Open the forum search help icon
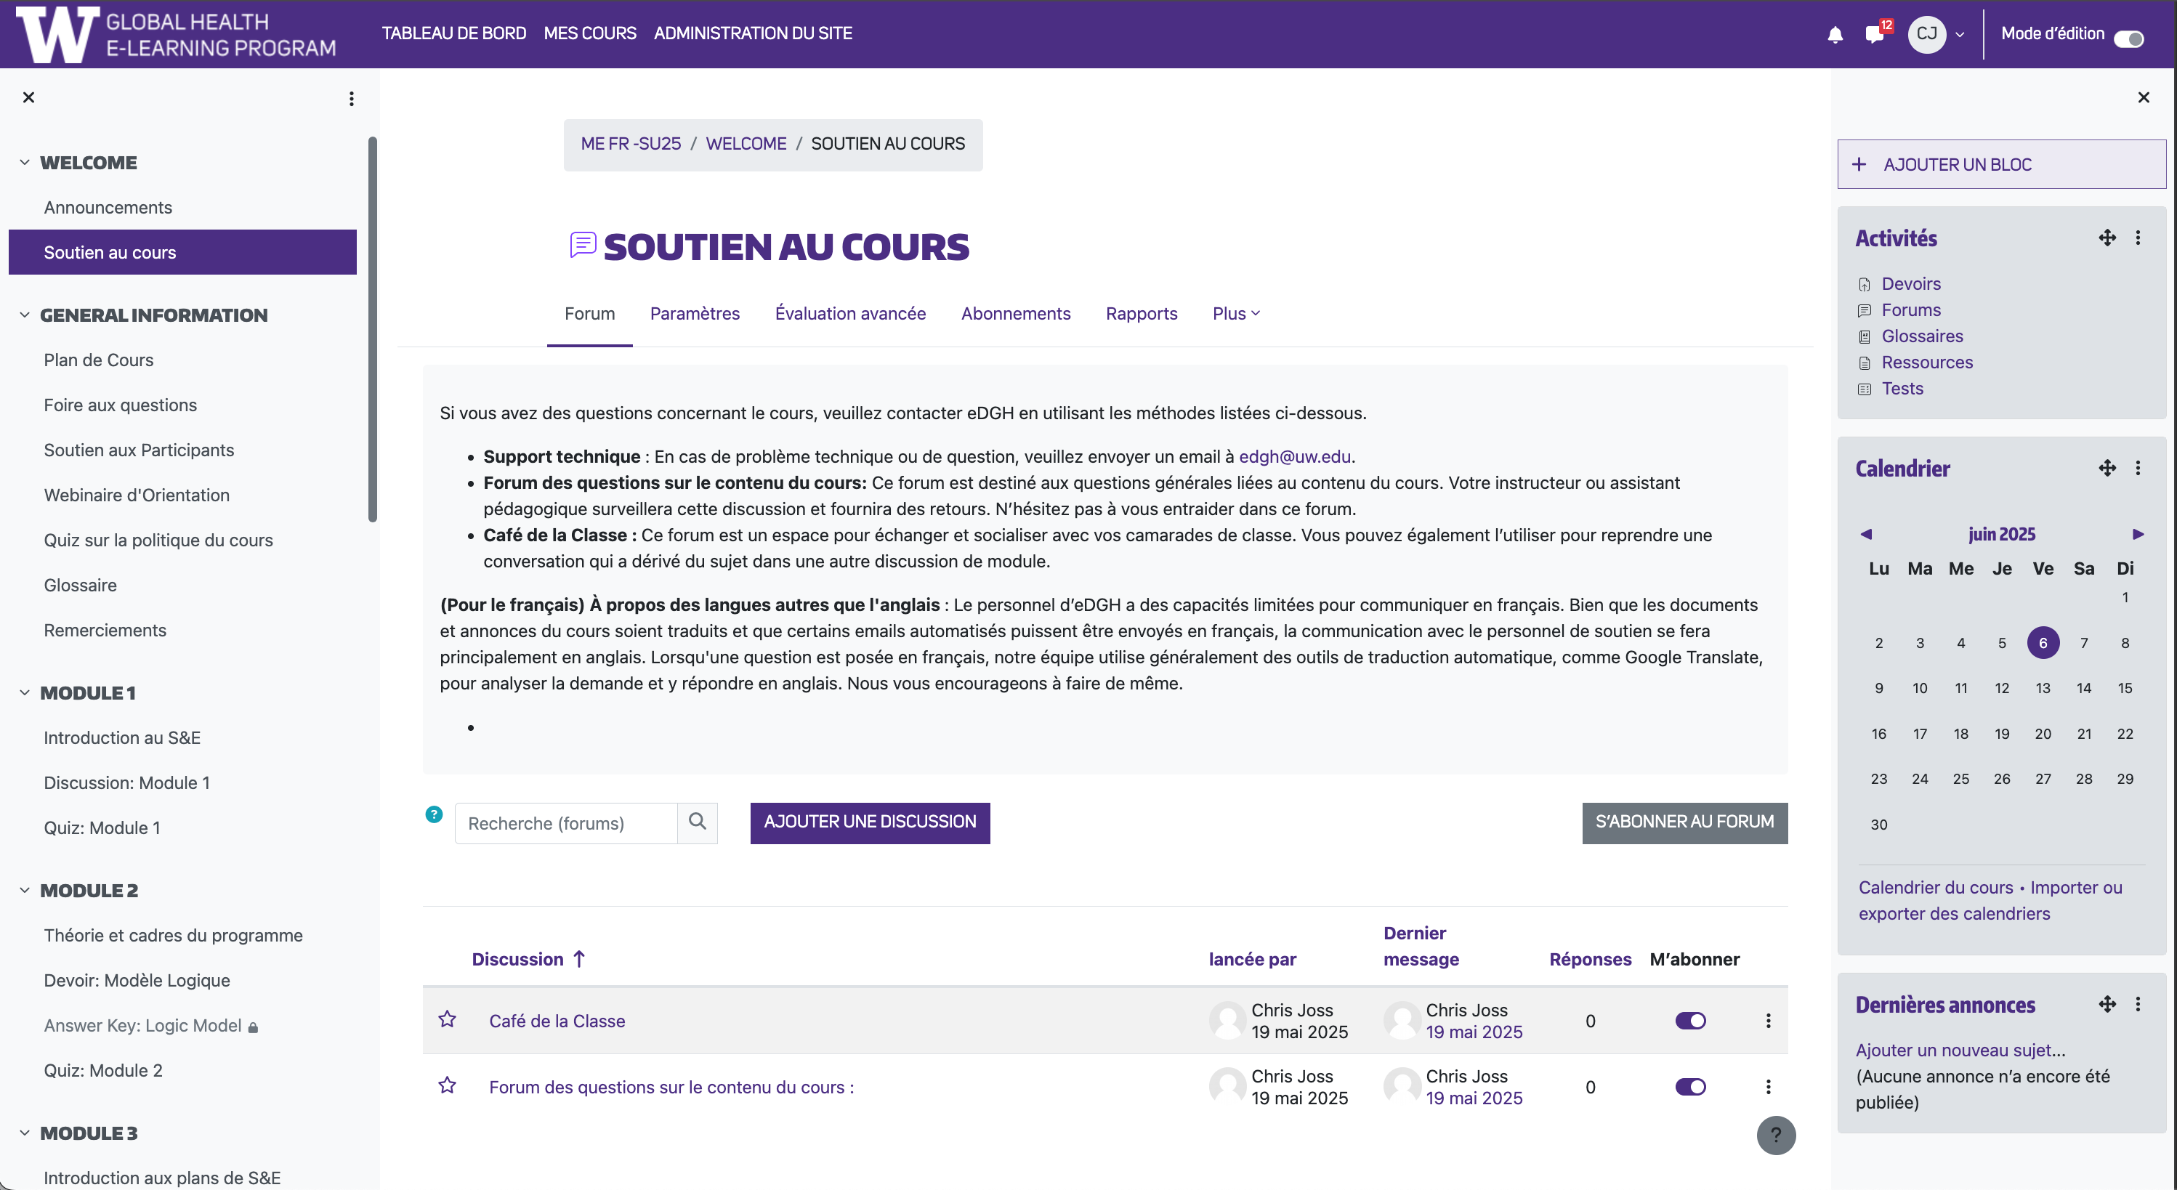Viewport: 2177px width, 1190px height. (x=434, y=814)
